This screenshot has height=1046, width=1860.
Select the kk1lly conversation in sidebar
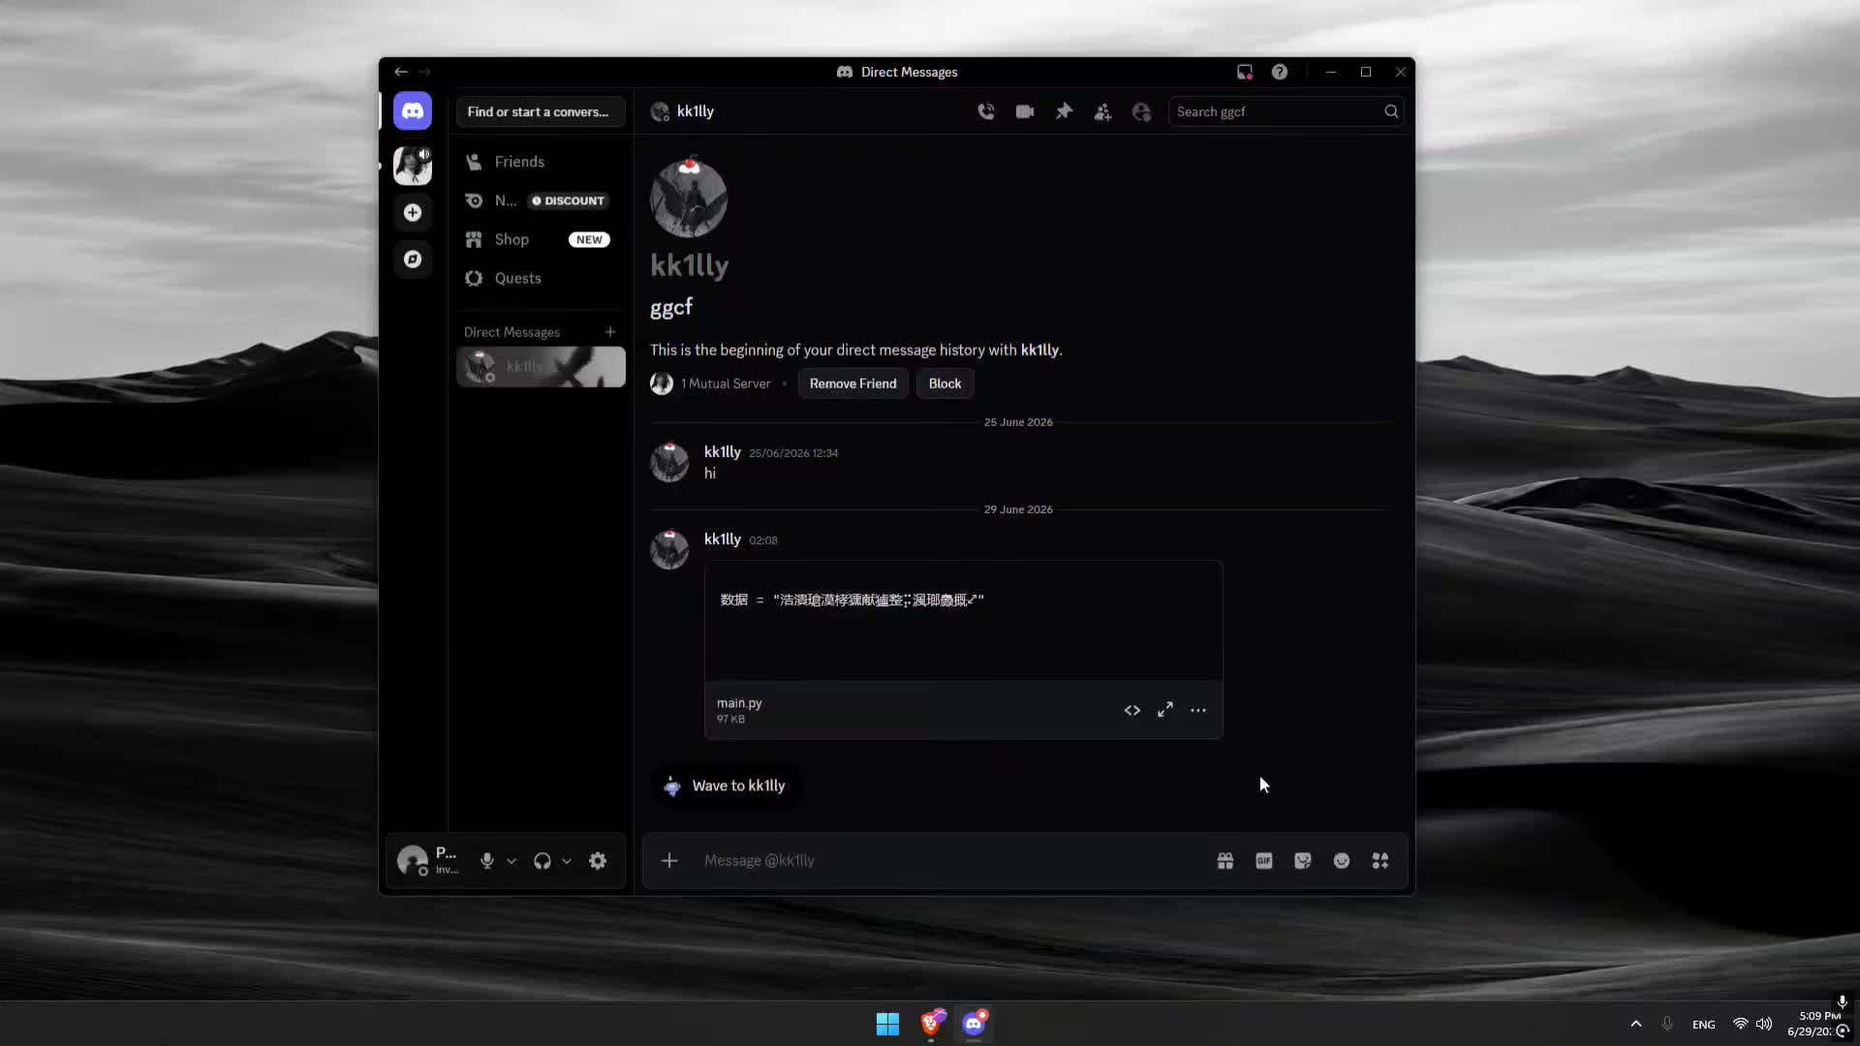[541, 367]
